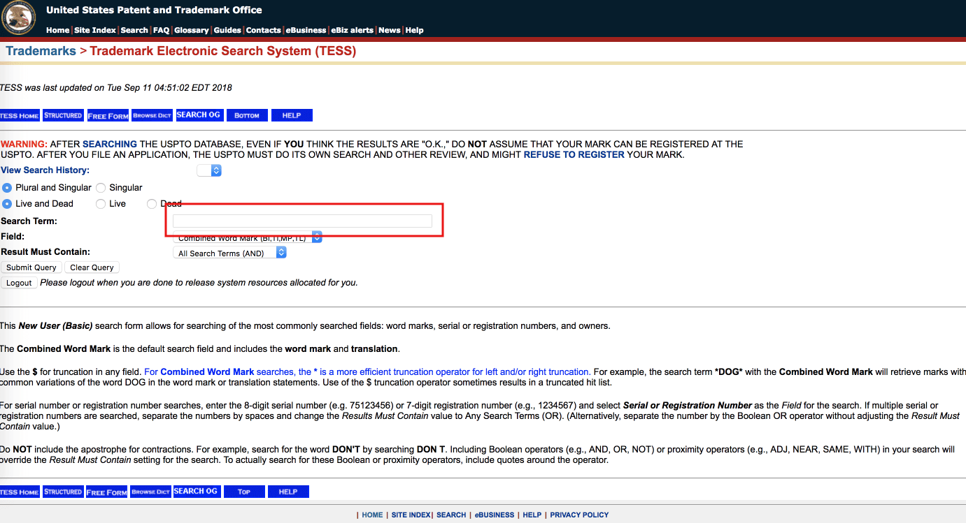This screenshot has width=966, height=523.
Task: Select the Live radio button
Action: (x=101, y=204)
